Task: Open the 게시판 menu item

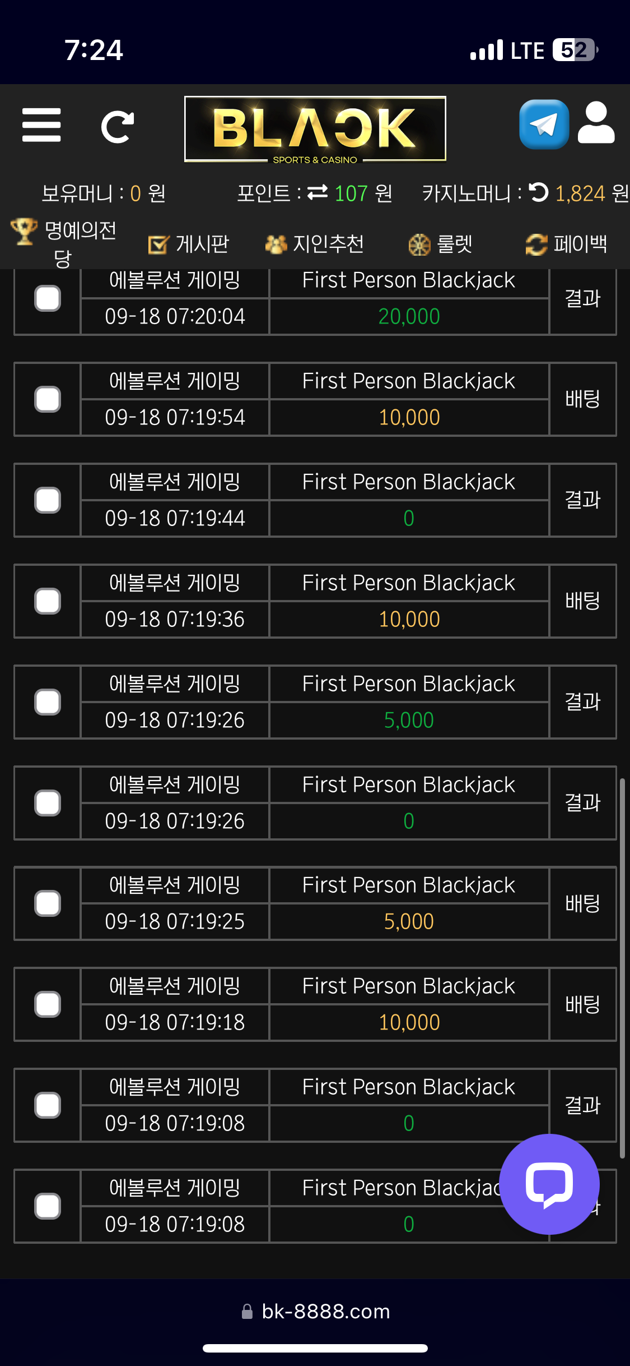Action: [189, 244]
